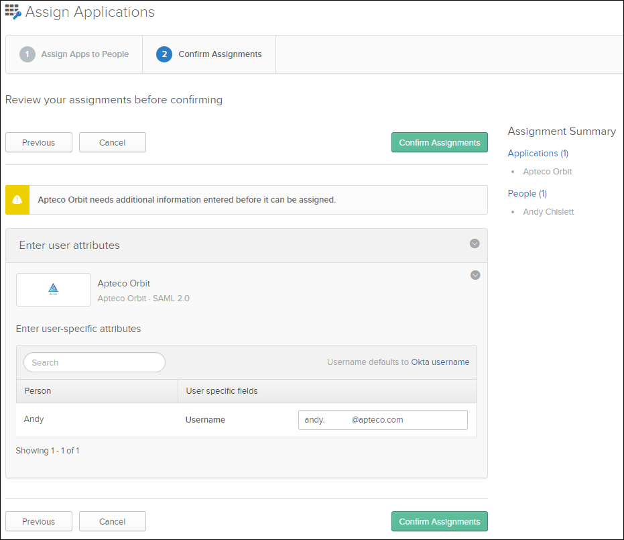The image size is (624, 540).
Task: Click the Showing 1 - 1 of 1 text
Action: click(x=48, y=451)
